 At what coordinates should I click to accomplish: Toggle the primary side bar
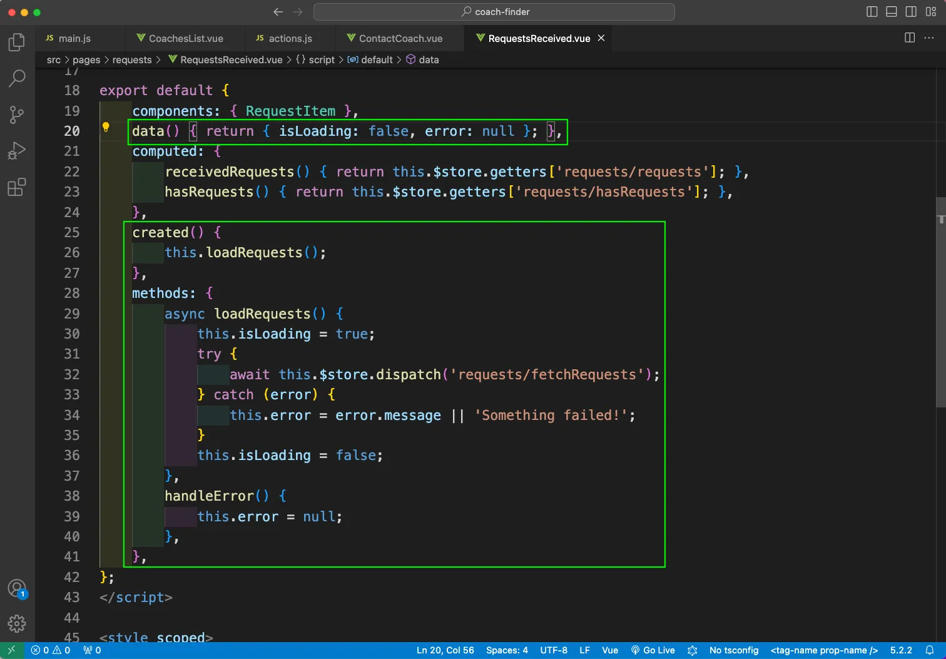click(872, 12)
